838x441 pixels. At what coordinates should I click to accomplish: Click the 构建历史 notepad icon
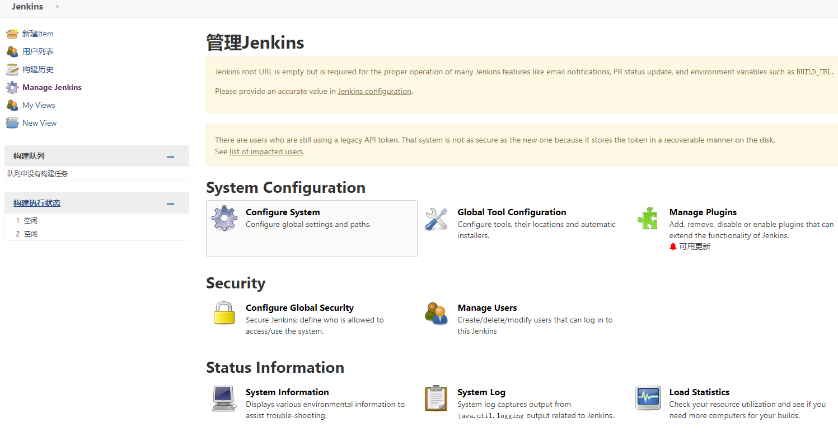[x=12, y=69]
